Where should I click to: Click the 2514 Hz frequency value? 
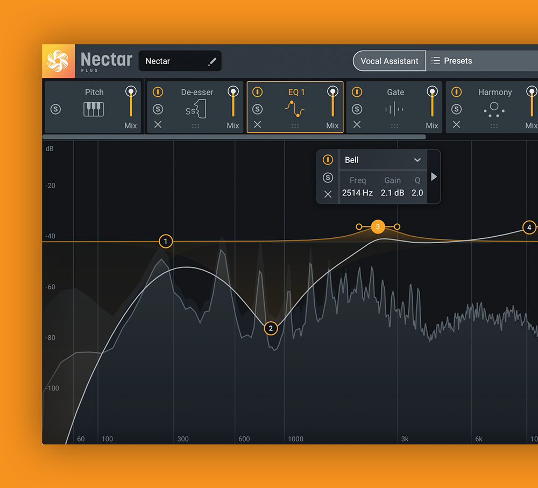[x=357, y=193]
